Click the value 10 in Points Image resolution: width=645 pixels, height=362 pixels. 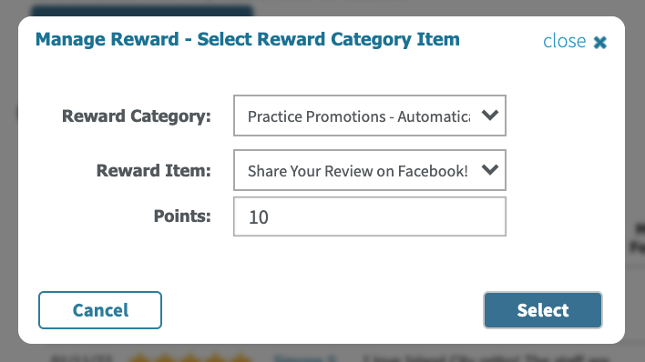click(x=259, y=217)
